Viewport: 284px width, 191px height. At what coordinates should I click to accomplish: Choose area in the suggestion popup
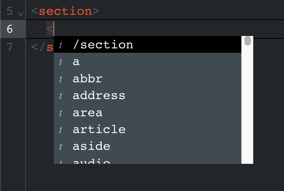(x=148, y=113)
